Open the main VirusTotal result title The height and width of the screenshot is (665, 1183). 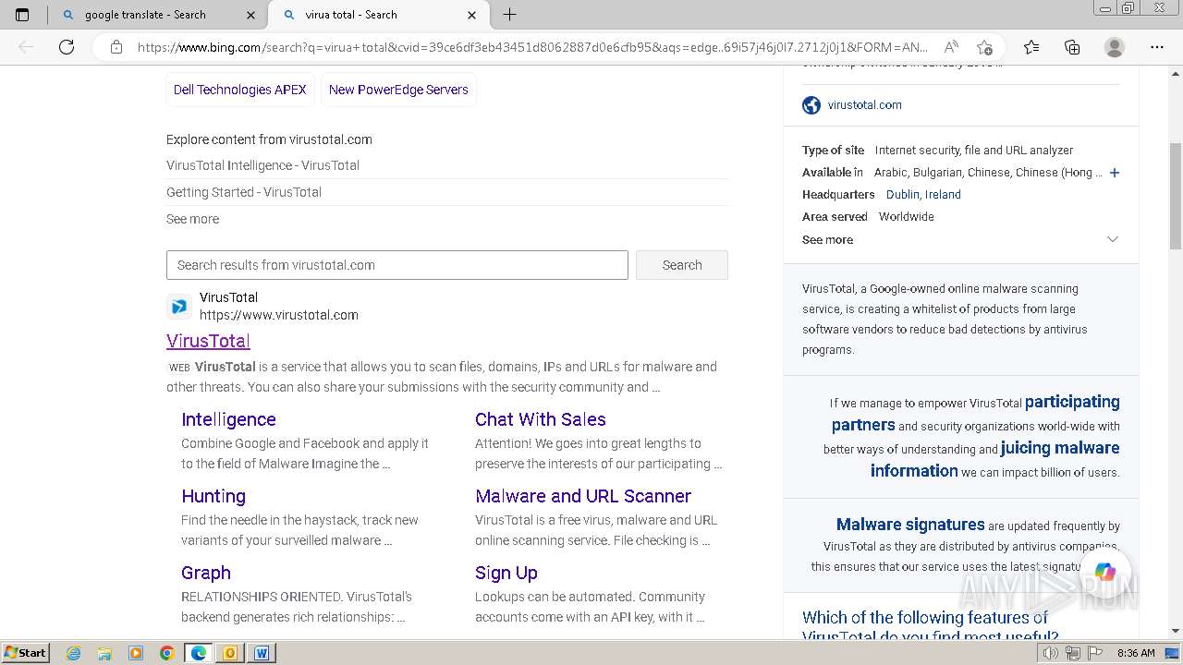208,341
